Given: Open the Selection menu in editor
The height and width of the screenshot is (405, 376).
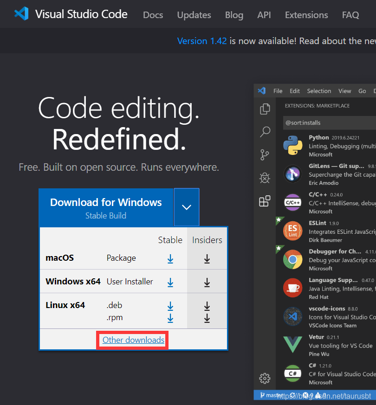Looking at the screenshot, I should coord(319,91).
